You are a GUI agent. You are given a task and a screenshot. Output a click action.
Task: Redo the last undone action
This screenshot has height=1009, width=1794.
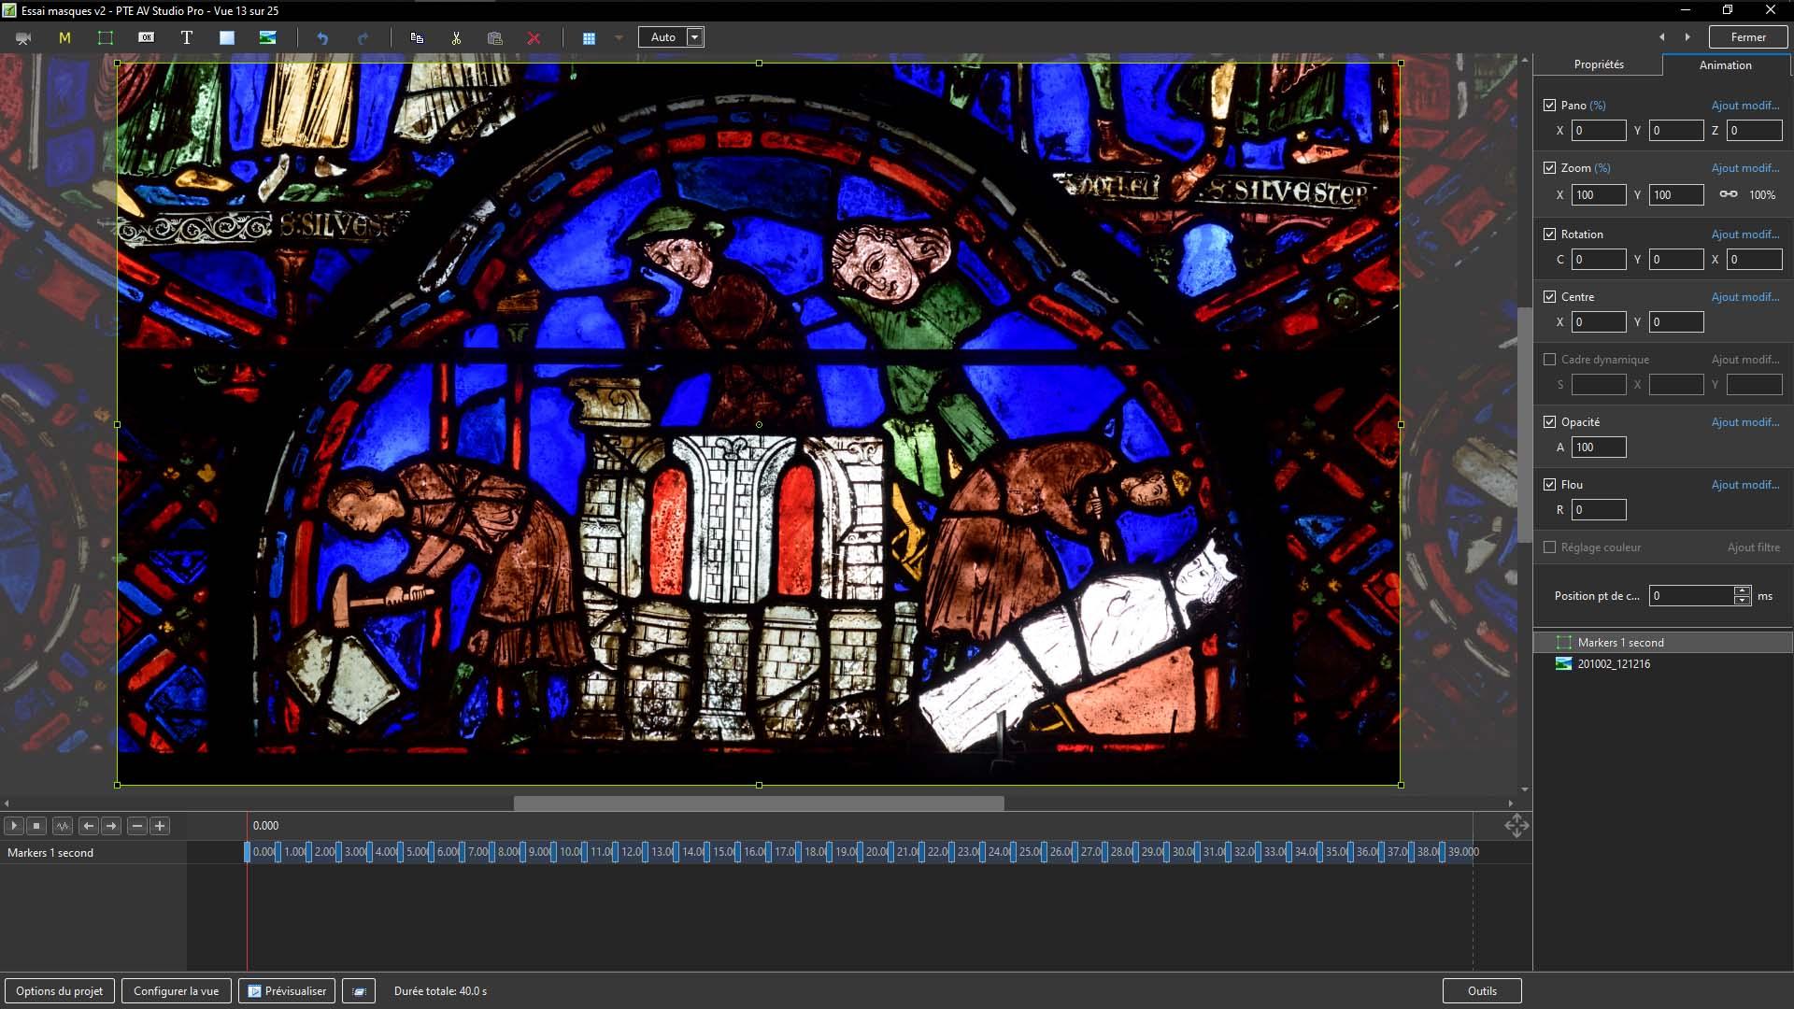click(363, 38)
